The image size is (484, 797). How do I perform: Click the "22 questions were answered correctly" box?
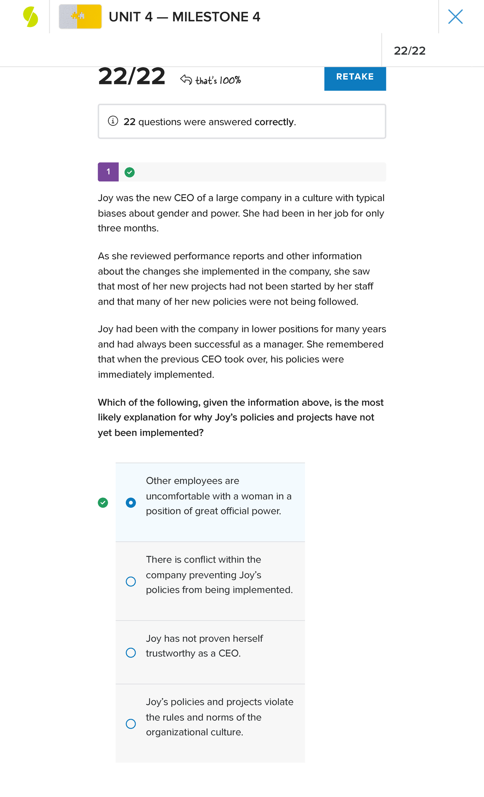(x=242, y=121)
